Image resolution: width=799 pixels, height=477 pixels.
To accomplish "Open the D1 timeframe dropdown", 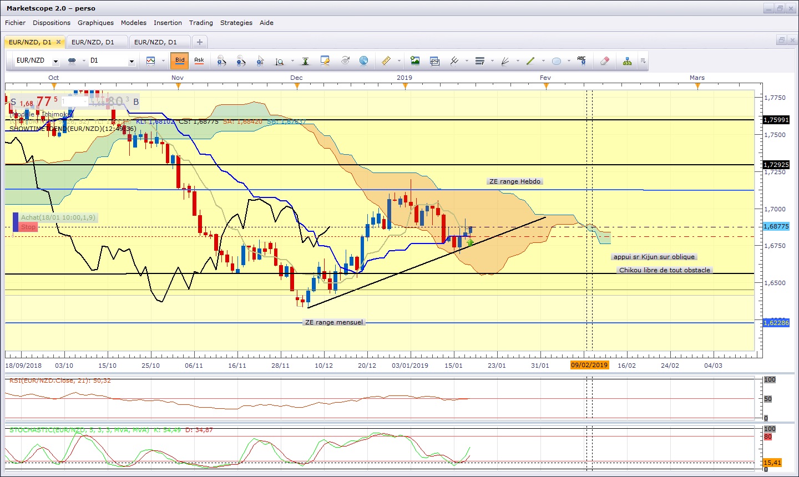I will click(x=132, y=61).
